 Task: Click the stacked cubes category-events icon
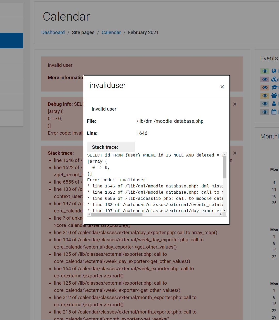(x=274, y=79)
